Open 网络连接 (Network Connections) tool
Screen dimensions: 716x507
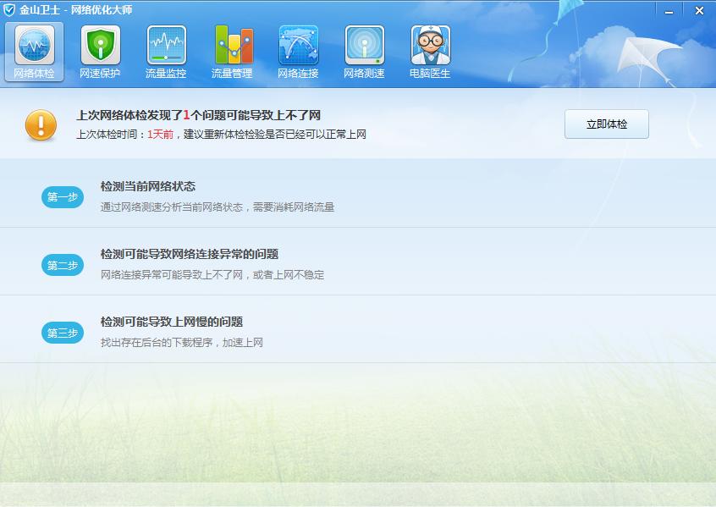coord(297,49)
